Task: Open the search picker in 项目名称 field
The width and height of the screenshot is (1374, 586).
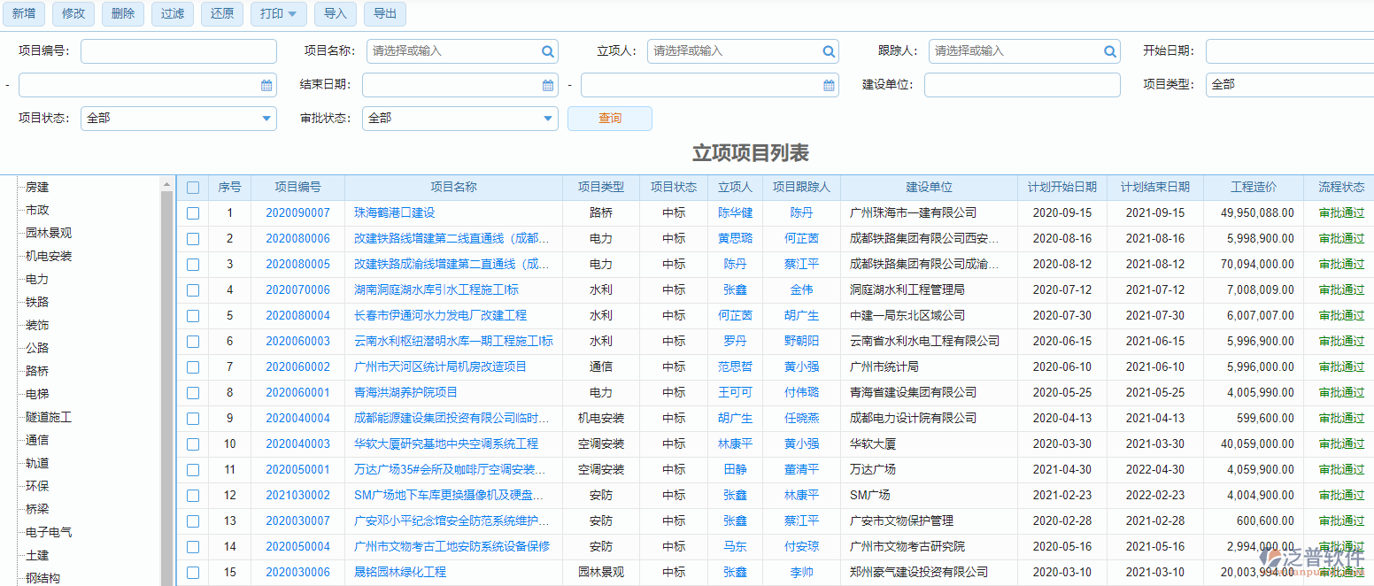Action: (x=548, y=50)
